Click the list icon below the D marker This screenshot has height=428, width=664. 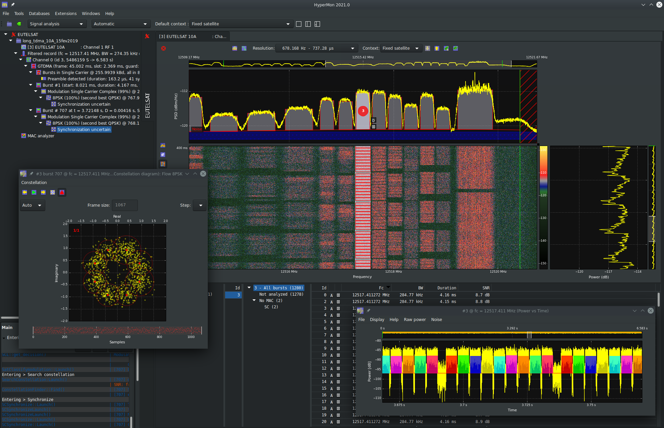tap(374, 127)
